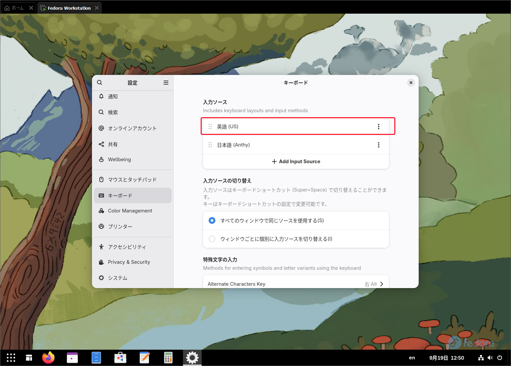Select the キーボード sidebar item

pos(133,195)
